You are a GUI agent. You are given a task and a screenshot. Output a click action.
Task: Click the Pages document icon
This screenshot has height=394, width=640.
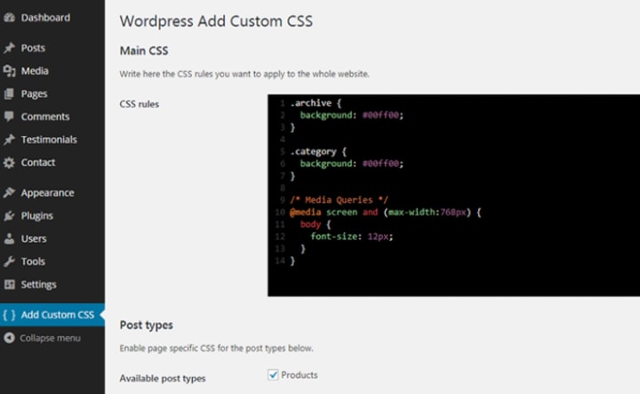click(10, 94)
